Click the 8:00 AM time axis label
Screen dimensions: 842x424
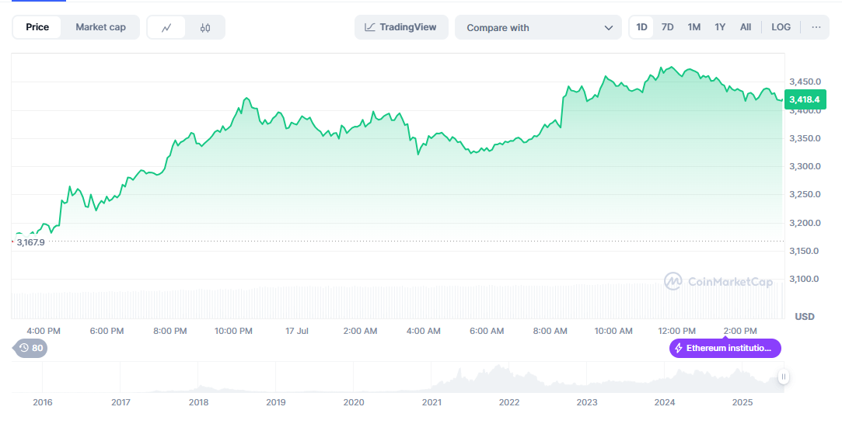click(x=550, y=332)
